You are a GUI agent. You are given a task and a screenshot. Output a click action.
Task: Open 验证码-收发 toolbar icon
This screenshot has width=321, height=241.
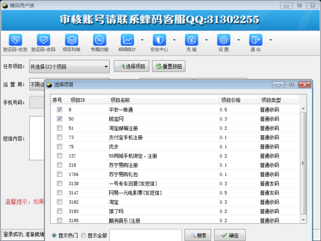15,40
